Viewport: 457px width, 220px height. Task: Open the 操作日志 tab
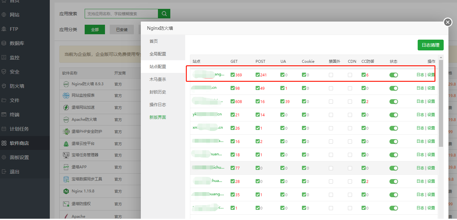pos(163,105)
